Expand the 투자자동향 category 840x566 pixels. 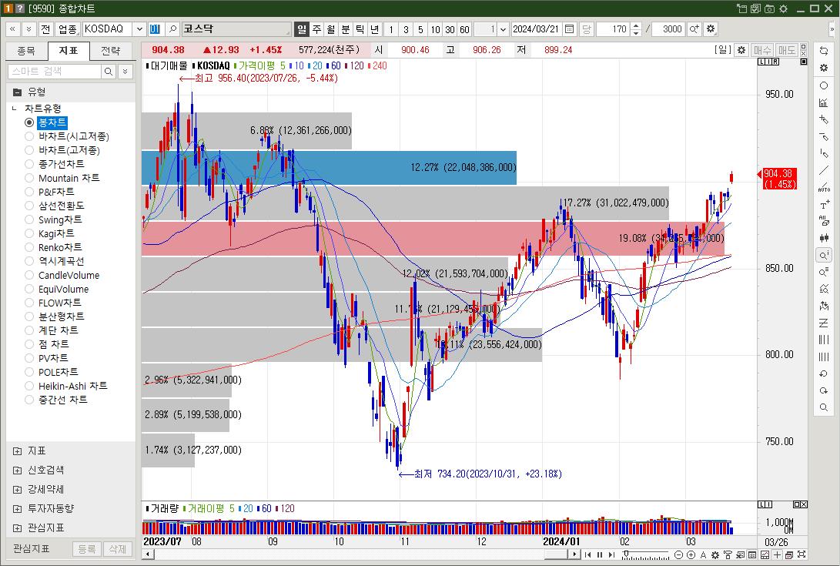click(17, 509)
